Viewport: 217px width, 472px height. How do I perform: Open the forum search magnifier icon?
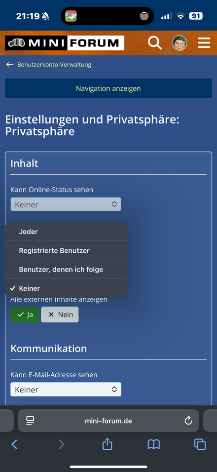(155, 43)
